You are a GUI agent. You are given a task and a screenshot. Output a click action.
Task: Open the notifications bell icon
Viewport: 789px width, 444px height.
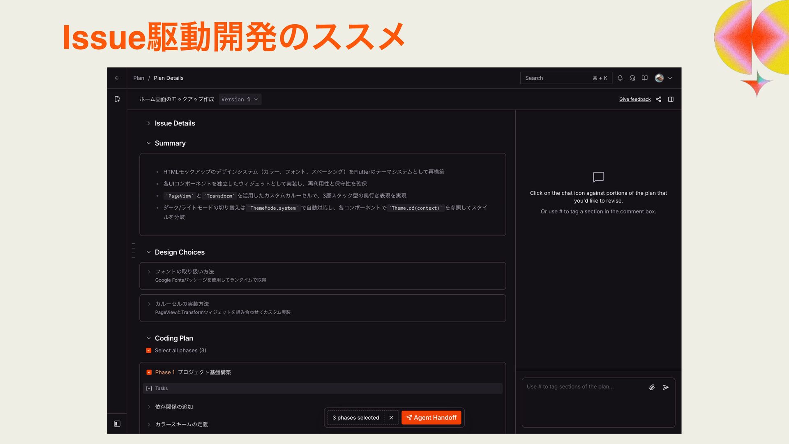(620, 78)
